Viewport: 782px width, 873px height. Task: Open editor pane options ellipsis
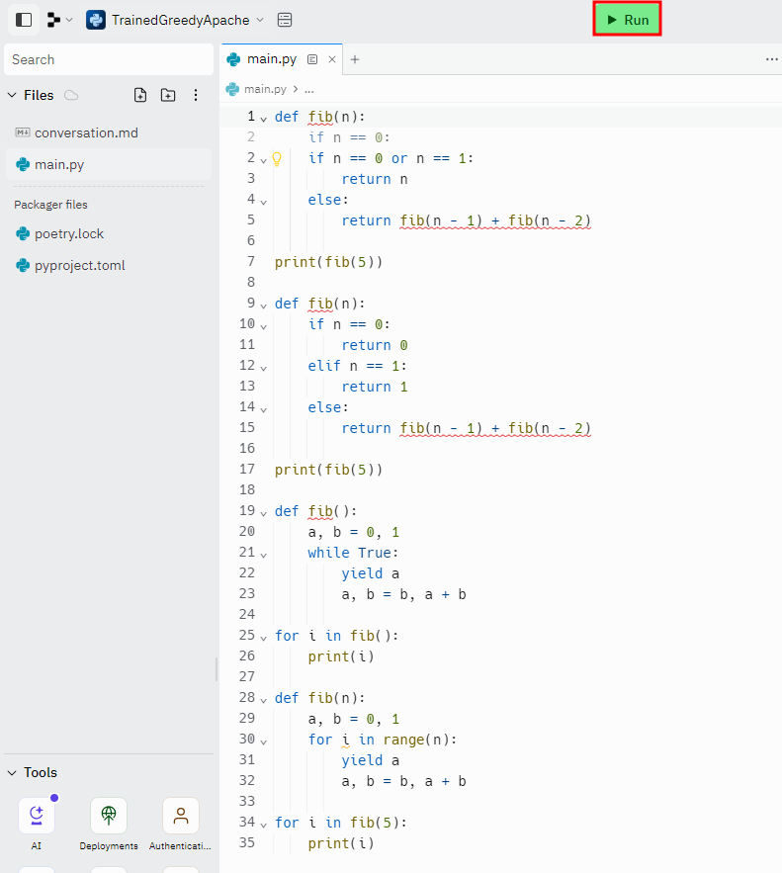pos(771,59)
